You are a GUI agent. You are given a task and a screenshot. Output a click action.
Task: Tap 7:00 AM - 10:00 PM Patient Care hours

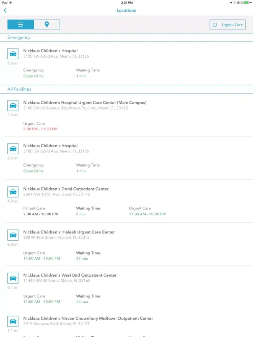click(x=40, y=214)
